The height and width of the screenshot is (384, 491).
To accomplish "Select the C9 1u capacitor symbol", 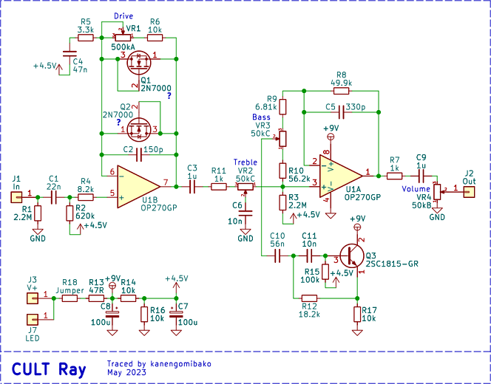I will tap(421, 176).
